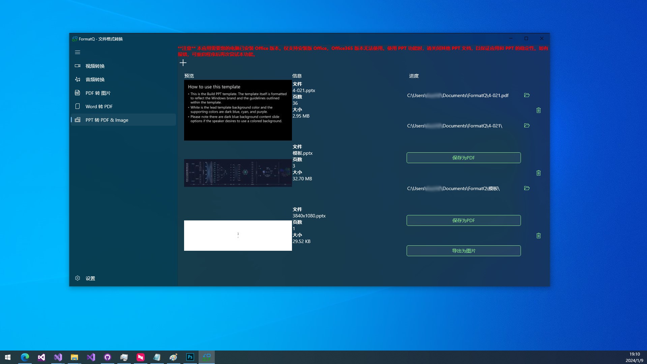Click the file name 4-021.pptx

tap(304, 90)
